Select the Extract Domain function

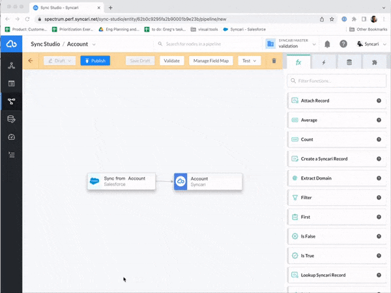[337, 178]
